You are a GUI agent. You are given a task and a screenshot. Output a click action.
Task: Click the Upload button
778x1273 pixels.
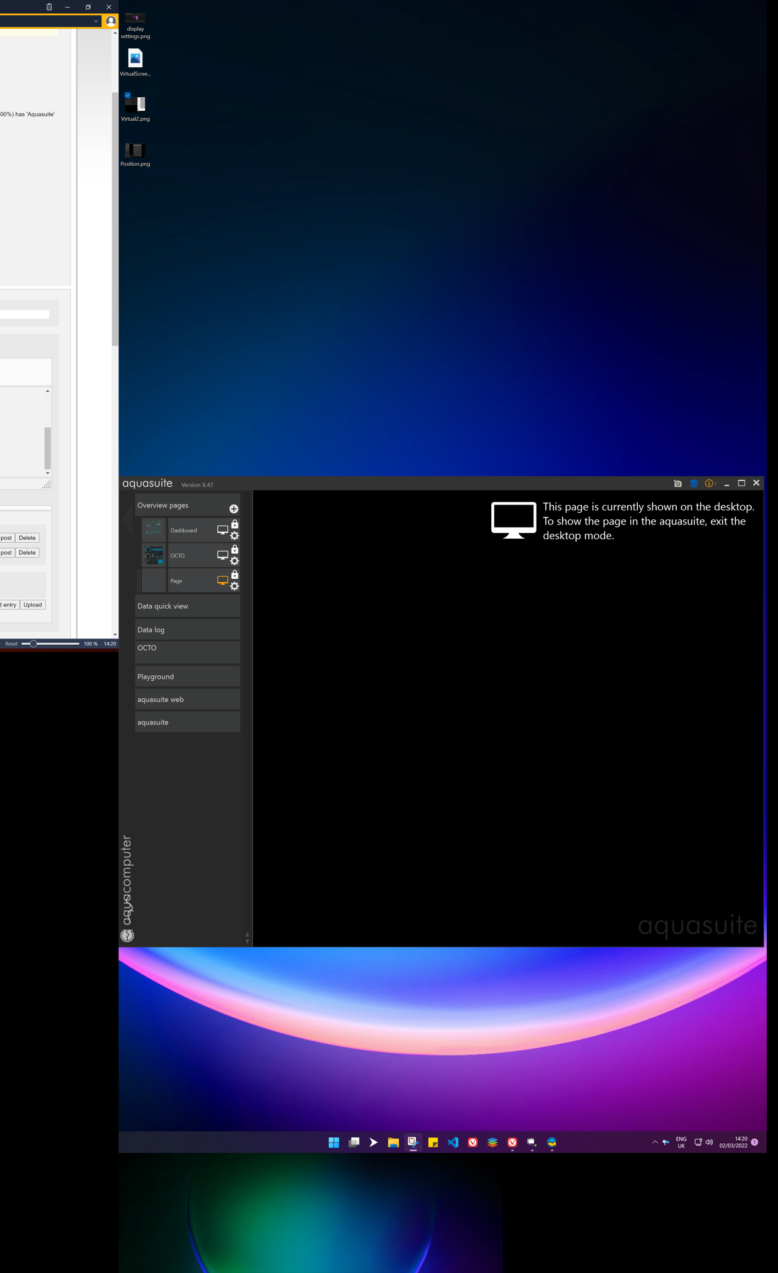pos(33,605)
